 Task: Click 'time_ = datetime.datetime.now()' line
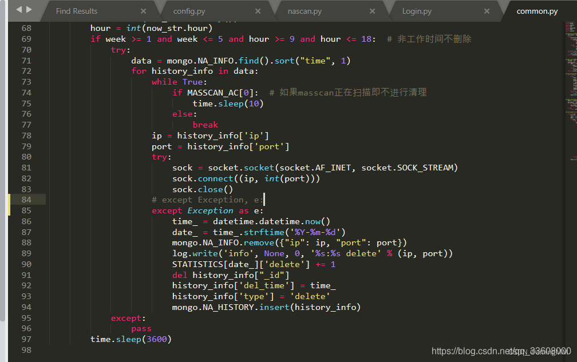(251, 221)
